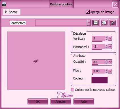Viewport: 120px width, 109px height.
Task: Click the shadow offset crosshair in preview
Action: [36, 61]
